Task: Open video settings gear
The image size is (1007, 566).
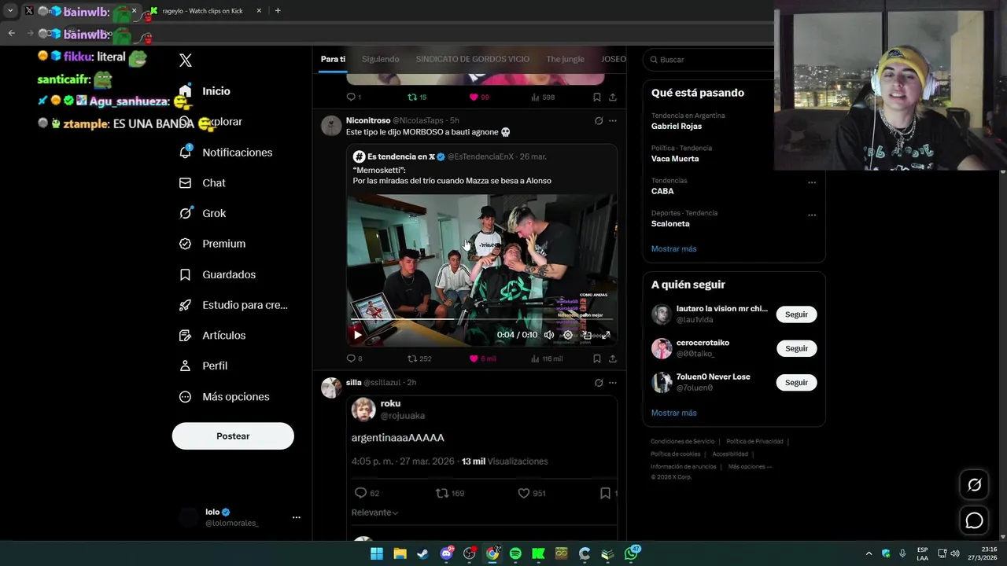Action: point(568,335)
